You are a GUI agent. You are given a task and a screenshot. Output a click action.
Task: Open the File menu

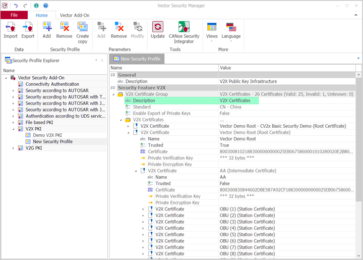14,15
